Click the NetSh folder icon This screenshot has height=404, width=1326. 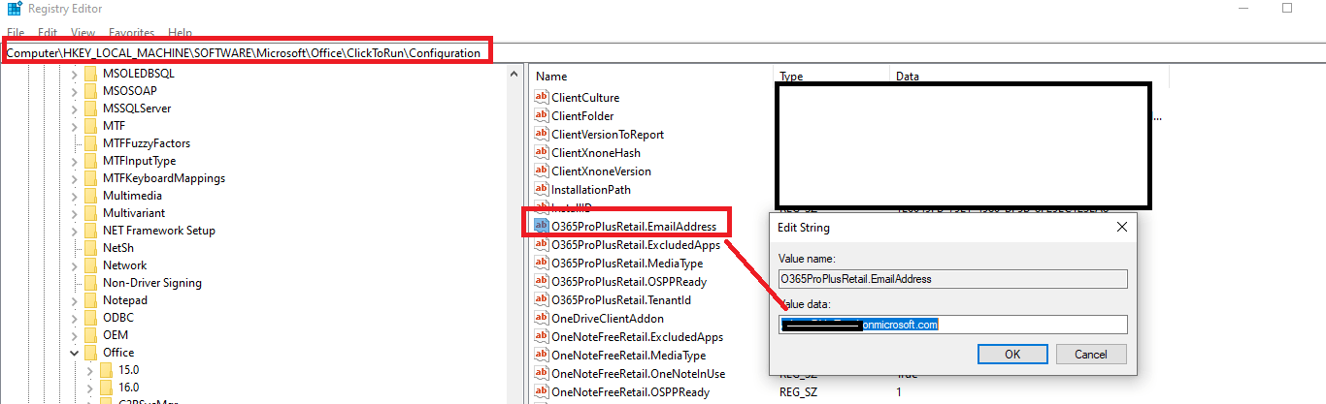91,248
